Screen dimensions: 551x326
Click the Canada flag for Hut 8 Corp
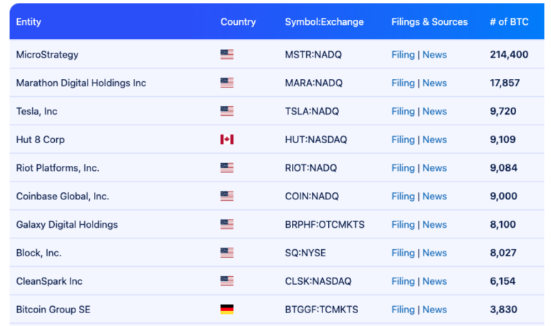point(226,140)
